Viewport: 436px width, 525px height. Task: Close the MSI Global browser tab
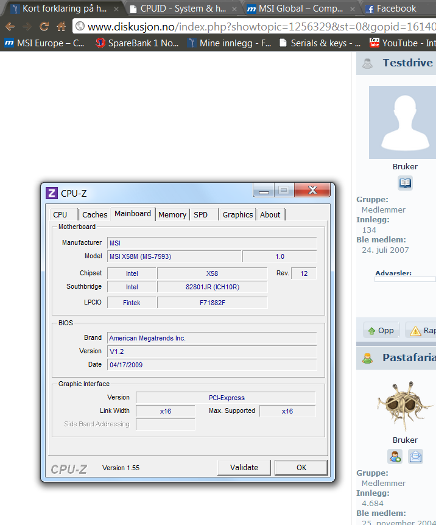point(353,9)
